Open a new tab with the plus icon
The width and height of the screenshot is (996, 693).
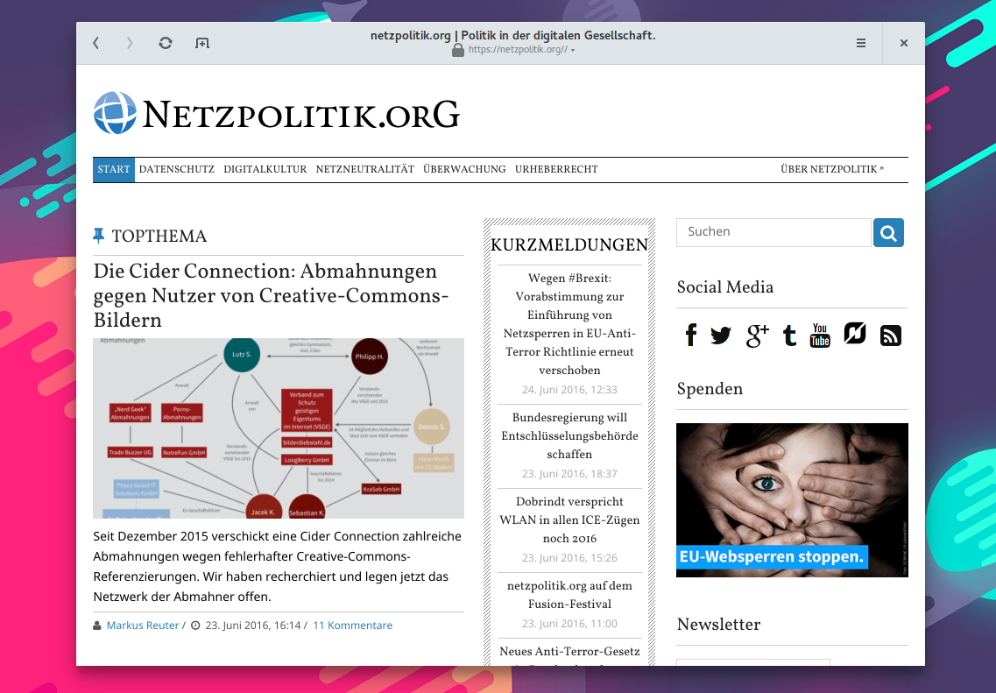point(202,43)
